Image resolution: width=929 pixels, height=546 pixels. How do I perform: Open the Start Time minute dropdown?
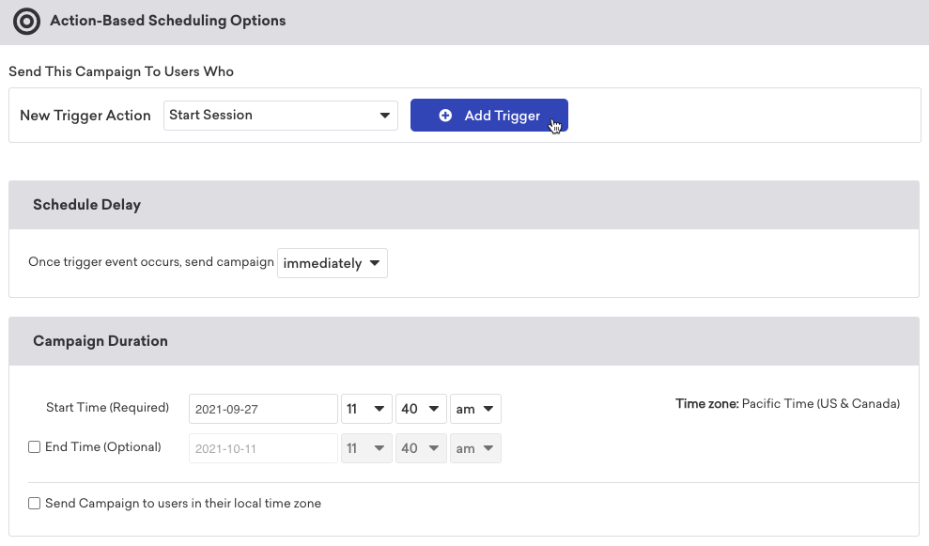421,409
